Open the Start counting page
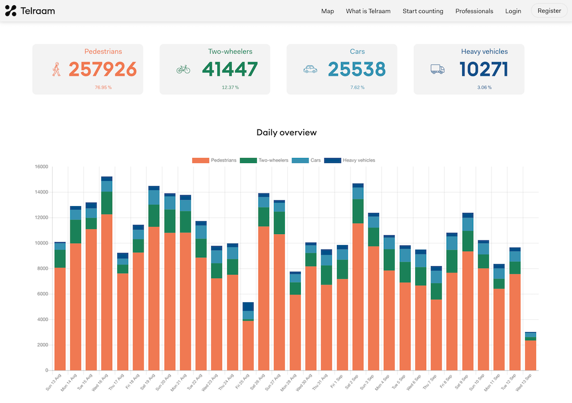The width and height of the screenshot is (572, 403). coord(423,11)
